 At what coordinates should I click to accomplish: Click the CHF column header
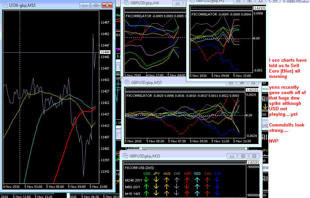pyautogui.click(x=177, y=174)
